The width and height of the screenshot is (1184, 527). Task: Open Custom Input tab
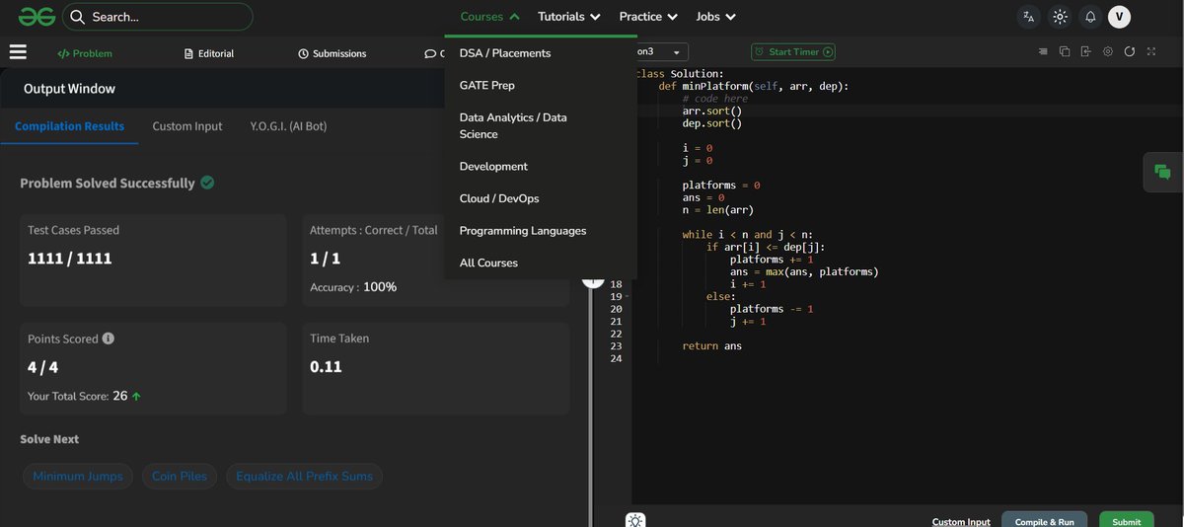click(187, 126)
